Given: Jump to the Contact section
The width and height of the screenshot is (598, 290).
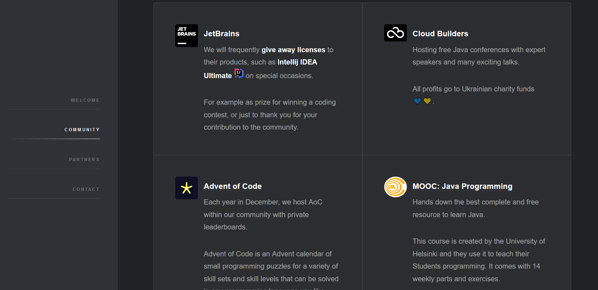Looking at the screenshot, I should [x=86, y=189].
